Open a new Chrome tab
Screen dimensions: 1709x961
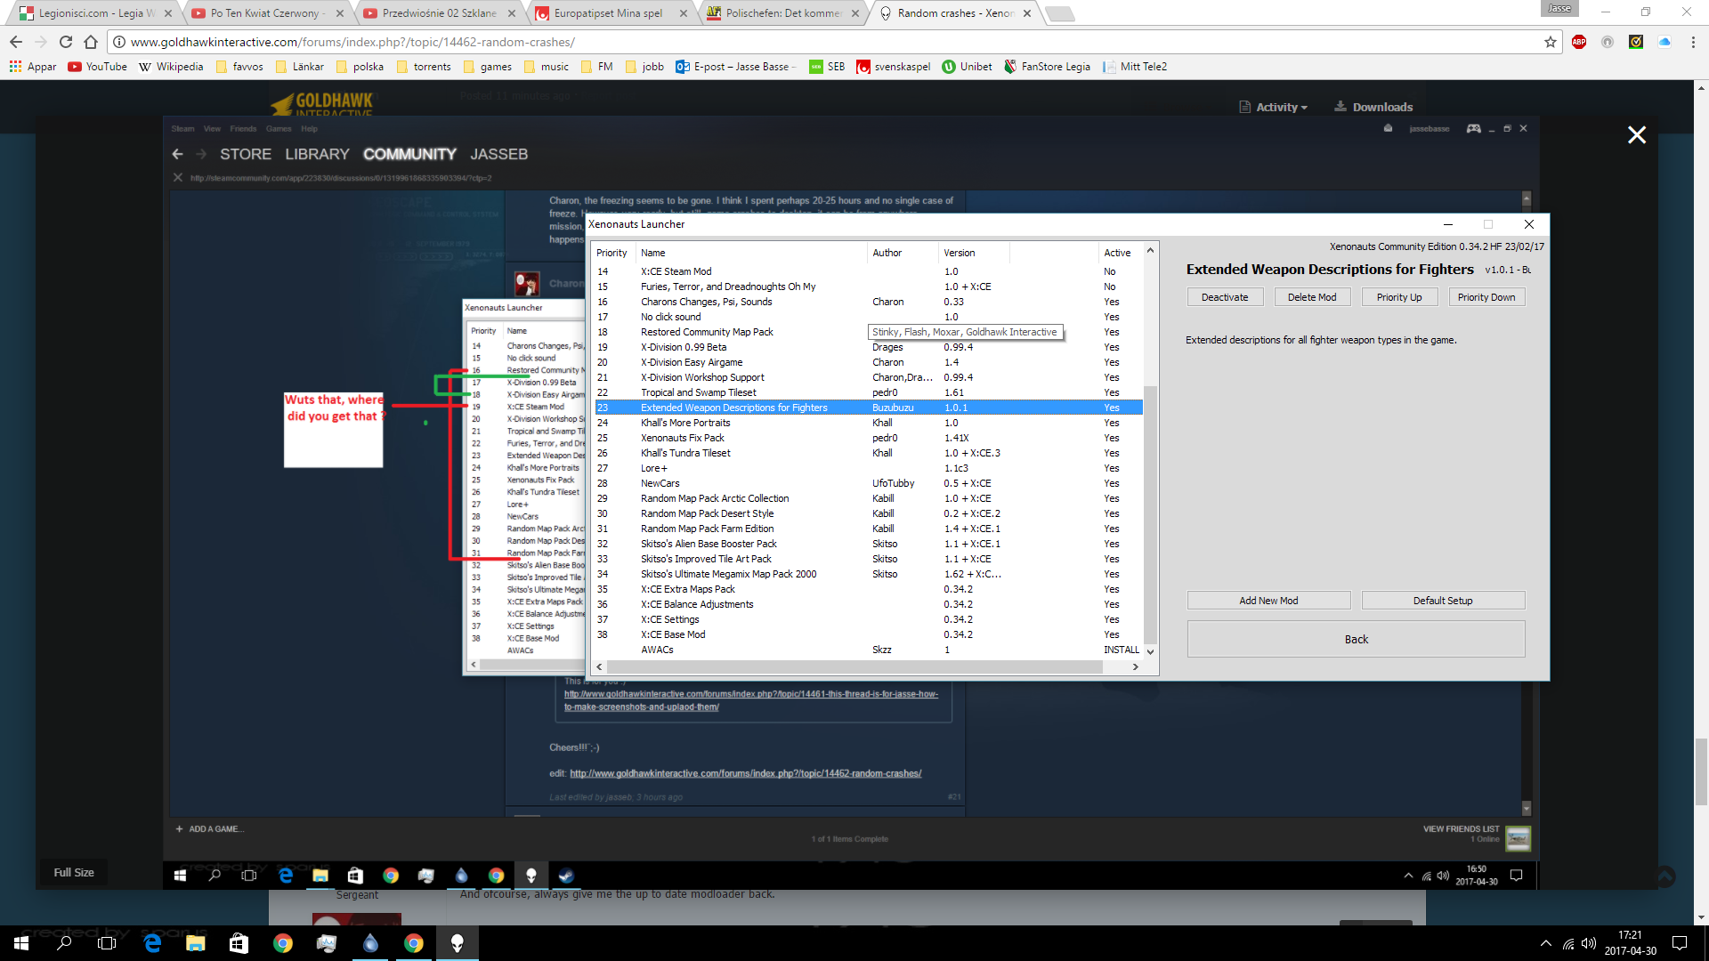(x=1059, y=13)
